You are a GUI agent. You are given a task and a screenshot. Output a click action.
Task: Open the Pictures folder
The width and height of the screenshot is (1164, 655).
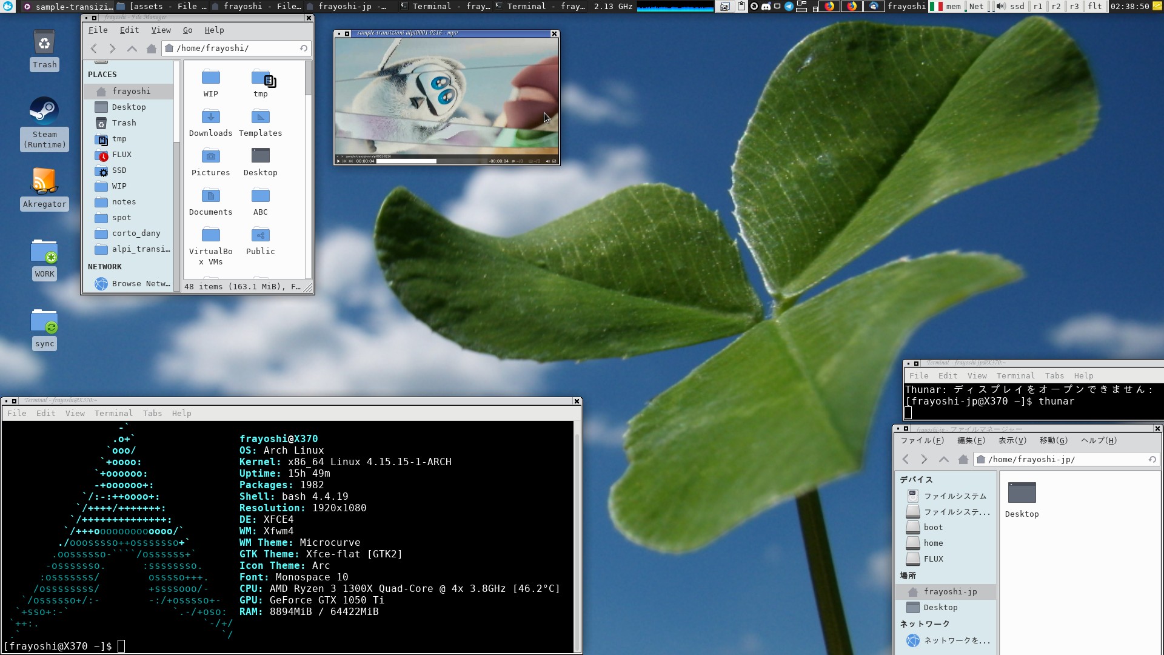210,163
